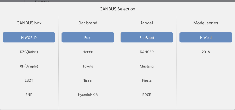Screen dimensions: 235x110
Task: Select 2018 model series
Action: (x=206, y=52)
